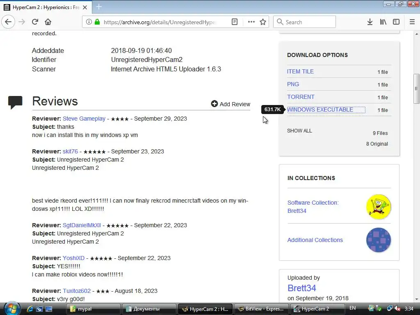
Task: Select the HyperCam 2 : Hyperionics tab
Action: (46, 7)
